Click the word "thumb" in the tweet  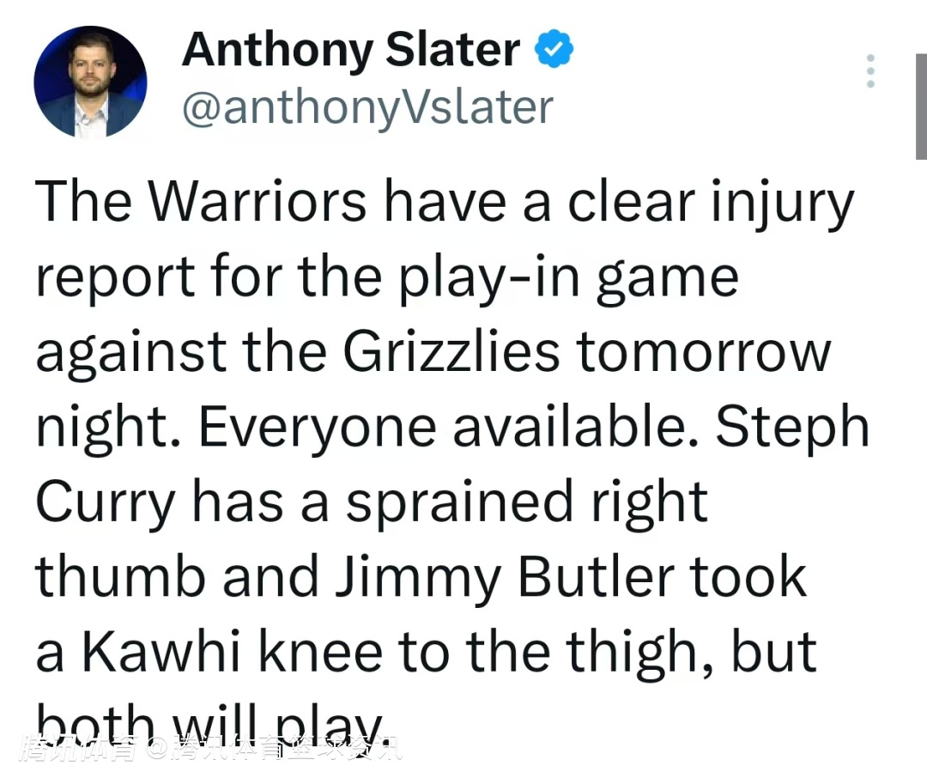pyautogui.click(x=120, y=577)
